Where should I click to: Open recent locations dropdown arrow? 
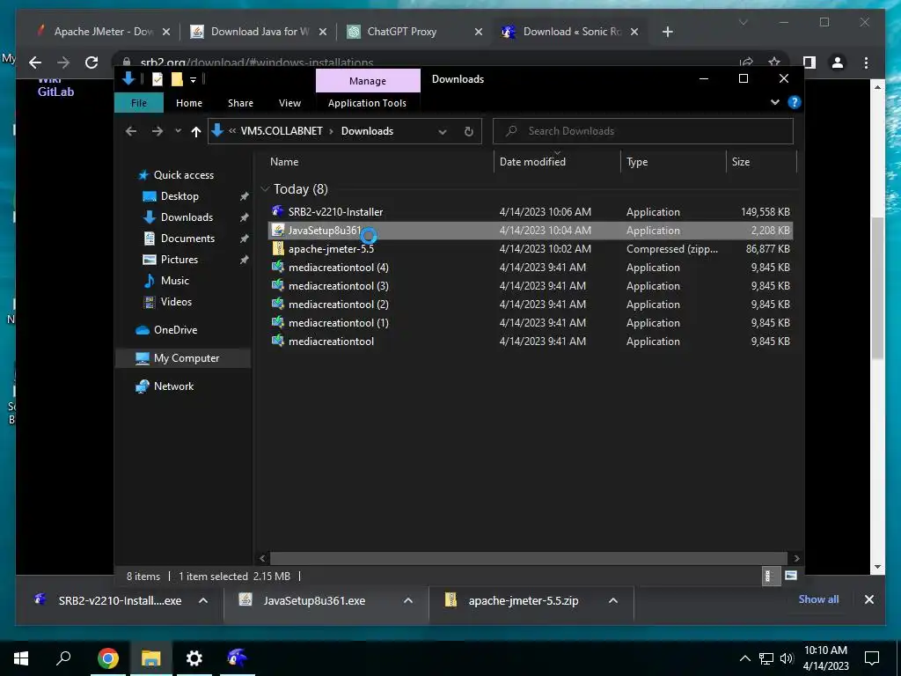pyautogui.click(x=178, y=131)
